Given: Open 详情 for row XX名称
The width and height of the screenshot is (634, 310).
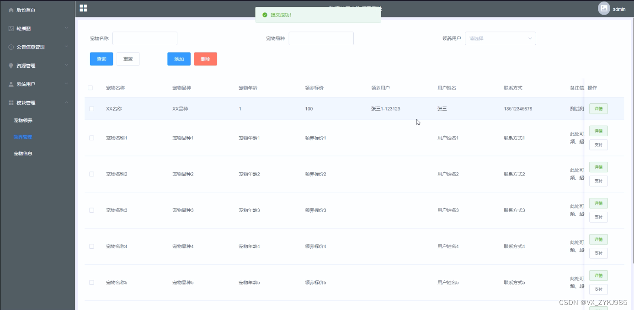Looking at the screenshot, I should point(598,109).
